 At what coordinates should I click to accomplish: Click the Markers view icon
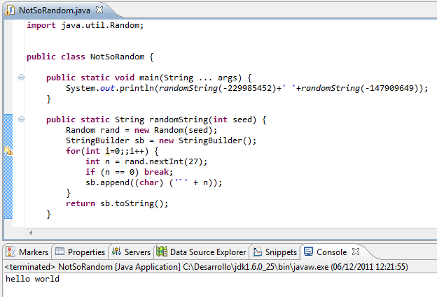pos(11,252)
